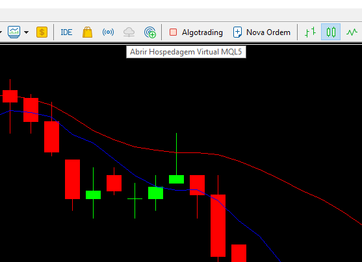
Task: Toggle the Algotrading button
Action: tap(196, 32)
